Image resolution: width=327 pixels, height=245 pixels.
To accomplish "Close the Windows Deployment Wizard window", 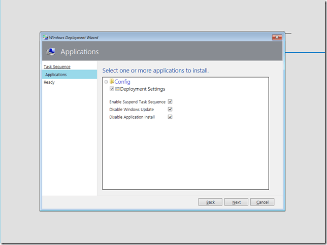I will point(277,38).
